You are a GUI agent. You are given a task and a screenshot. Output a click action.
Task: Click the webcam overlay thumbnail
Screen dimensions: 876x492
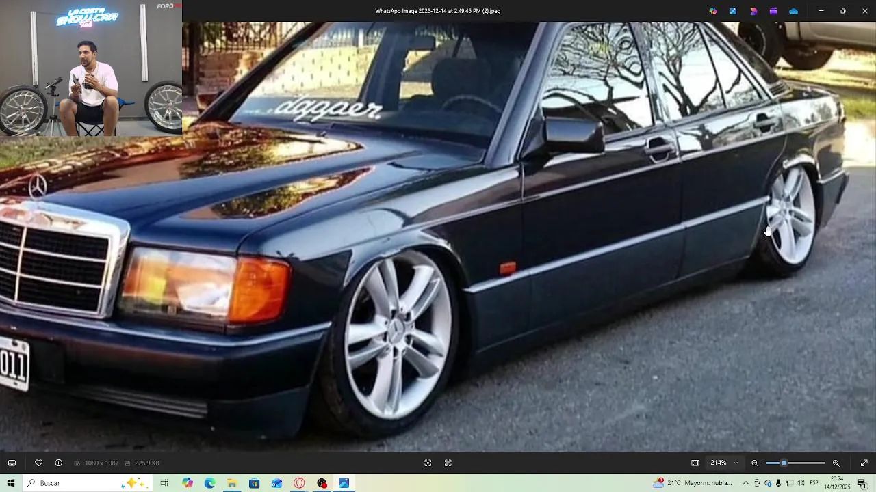tap(91, 68)
